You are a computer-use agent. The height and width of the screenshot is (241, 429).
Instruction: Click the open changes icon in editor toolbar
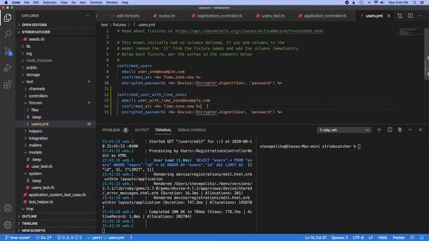click(400, 16)
